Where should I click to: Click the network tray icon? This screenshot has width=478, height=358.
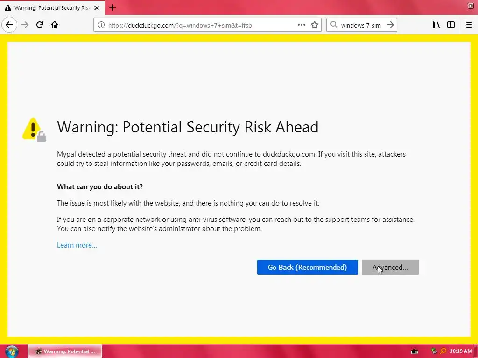pos(434,351)
